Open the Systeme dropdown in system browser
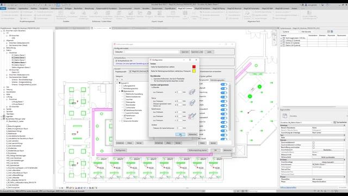Image resolution: width=348 pixels, height=196 pixels. click(291, 32)
